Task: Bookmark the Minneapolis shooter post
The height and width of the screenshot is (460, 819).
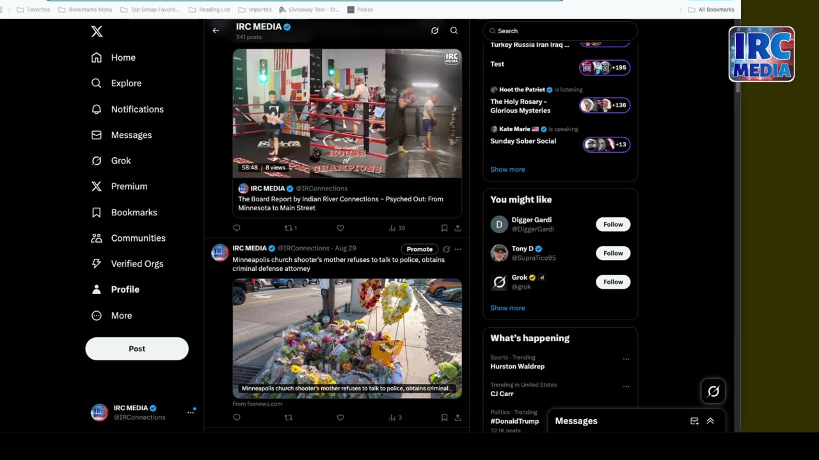Action: [x=444, y=418]
